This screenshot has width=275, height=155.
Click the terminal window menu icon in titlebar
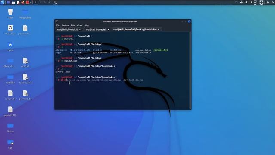(57, 21)
